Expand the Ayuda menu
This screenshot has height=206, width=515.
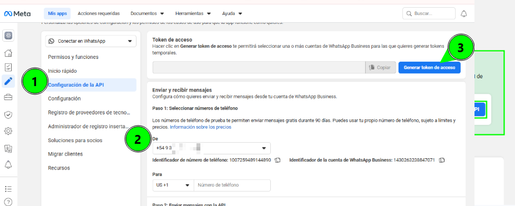(x=232, y=13)
